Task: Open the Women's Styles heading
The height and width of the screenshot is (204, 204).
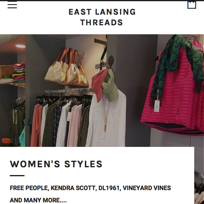Action: tap(56, 164)
